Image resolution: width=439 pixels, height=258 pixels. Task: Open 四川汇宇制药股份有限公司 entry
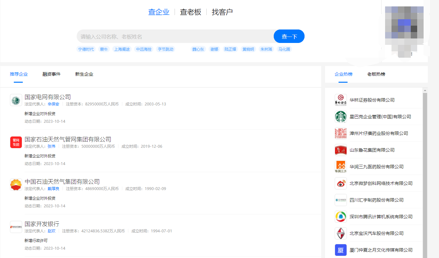coord(377,200)
